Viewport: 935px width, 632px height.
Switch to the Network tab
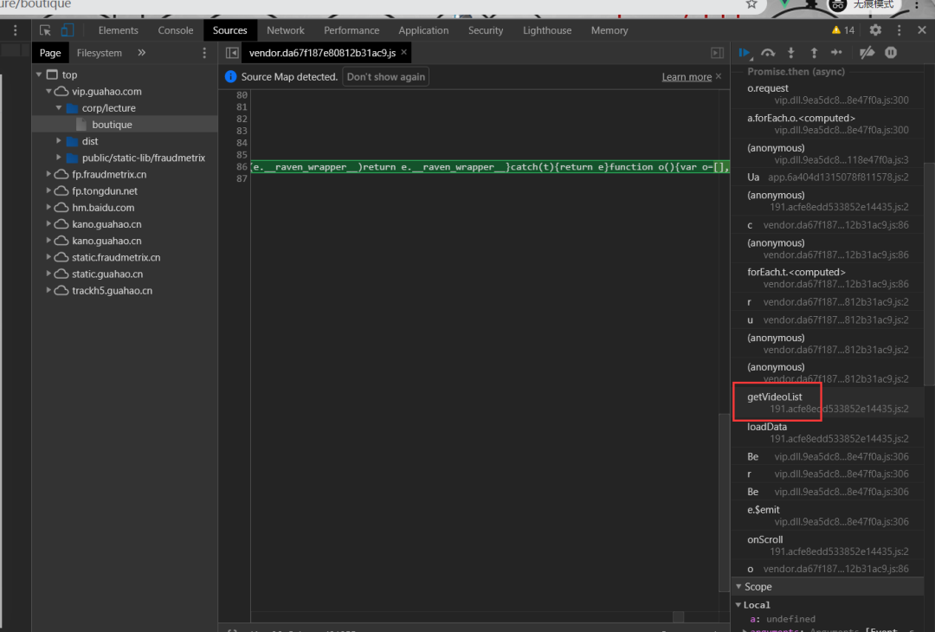point(285,30)
